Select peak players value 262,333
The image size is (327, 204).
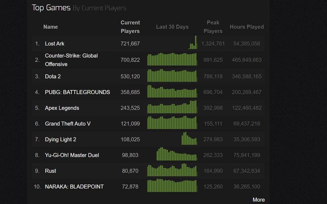(x=213, y=155)
